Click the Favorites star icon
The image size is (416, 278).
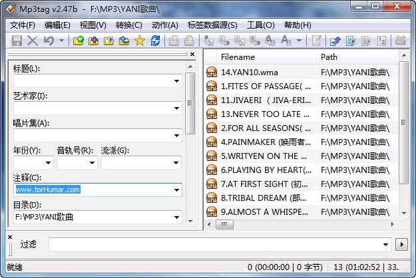[x=140, y=41]
